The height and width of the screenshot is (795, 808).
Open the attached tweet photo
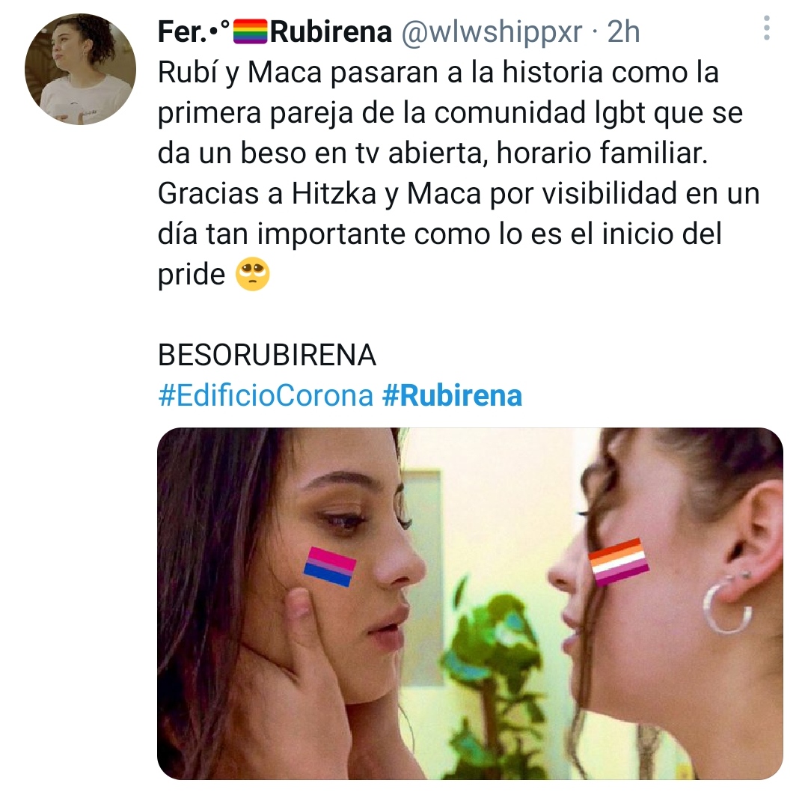point(470,603)
